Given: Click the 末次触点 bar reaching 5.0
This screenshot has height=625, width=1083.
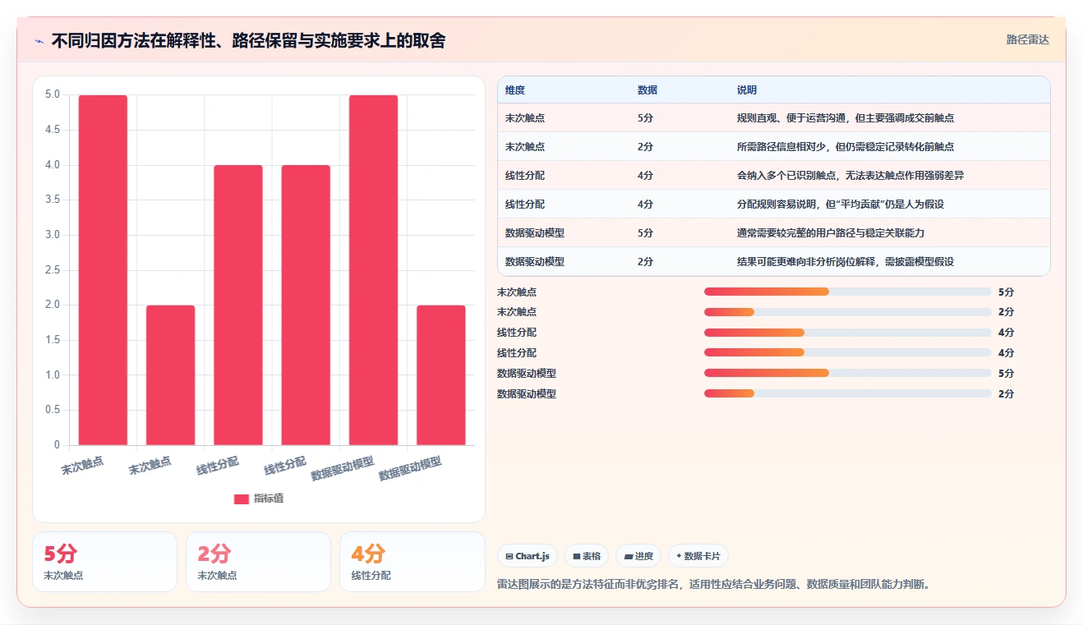Looking at the screenshot, I should pyautogui.click(x=104, y=270).
